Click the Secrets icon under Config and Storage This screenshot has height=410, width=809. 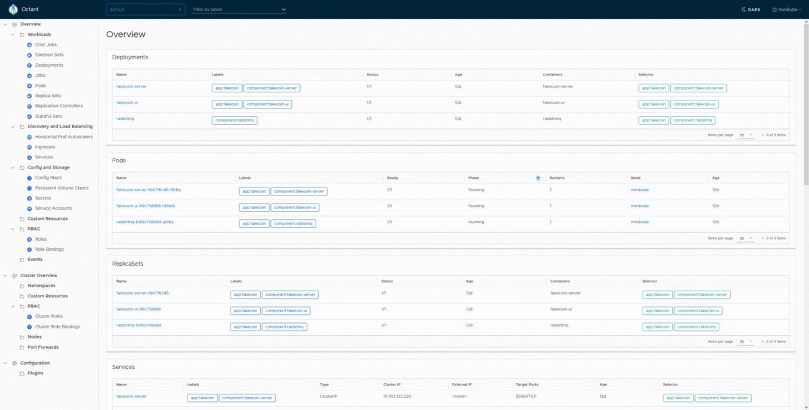28,198
